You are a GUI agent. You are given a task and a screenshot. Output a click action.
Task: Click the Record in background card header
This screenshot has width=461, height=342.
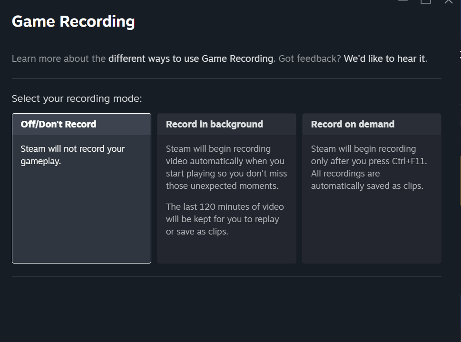[214, 124]
